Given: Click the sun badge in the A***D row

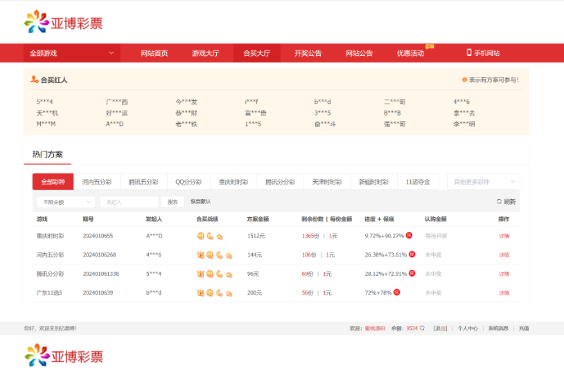Looking at the screenshot, I should pyautogui.click(x=201, y=236).
